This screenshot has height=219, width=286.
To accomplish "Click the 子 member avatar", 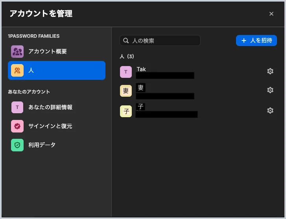I will pos(126,111).
